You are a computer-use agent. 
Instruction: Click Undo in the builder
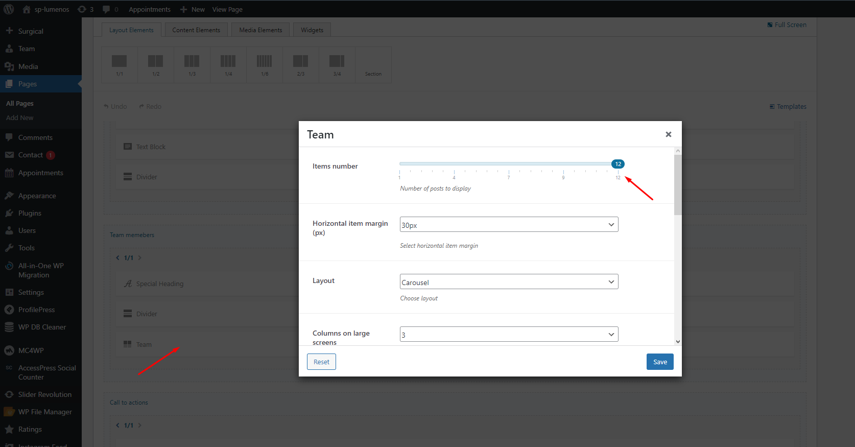coord(115,106)
